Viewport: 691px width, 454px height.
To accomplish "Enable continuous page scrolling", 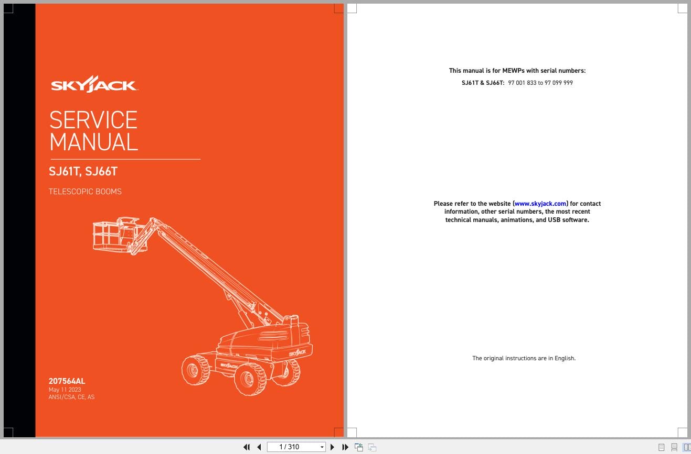I will (675, 447).
